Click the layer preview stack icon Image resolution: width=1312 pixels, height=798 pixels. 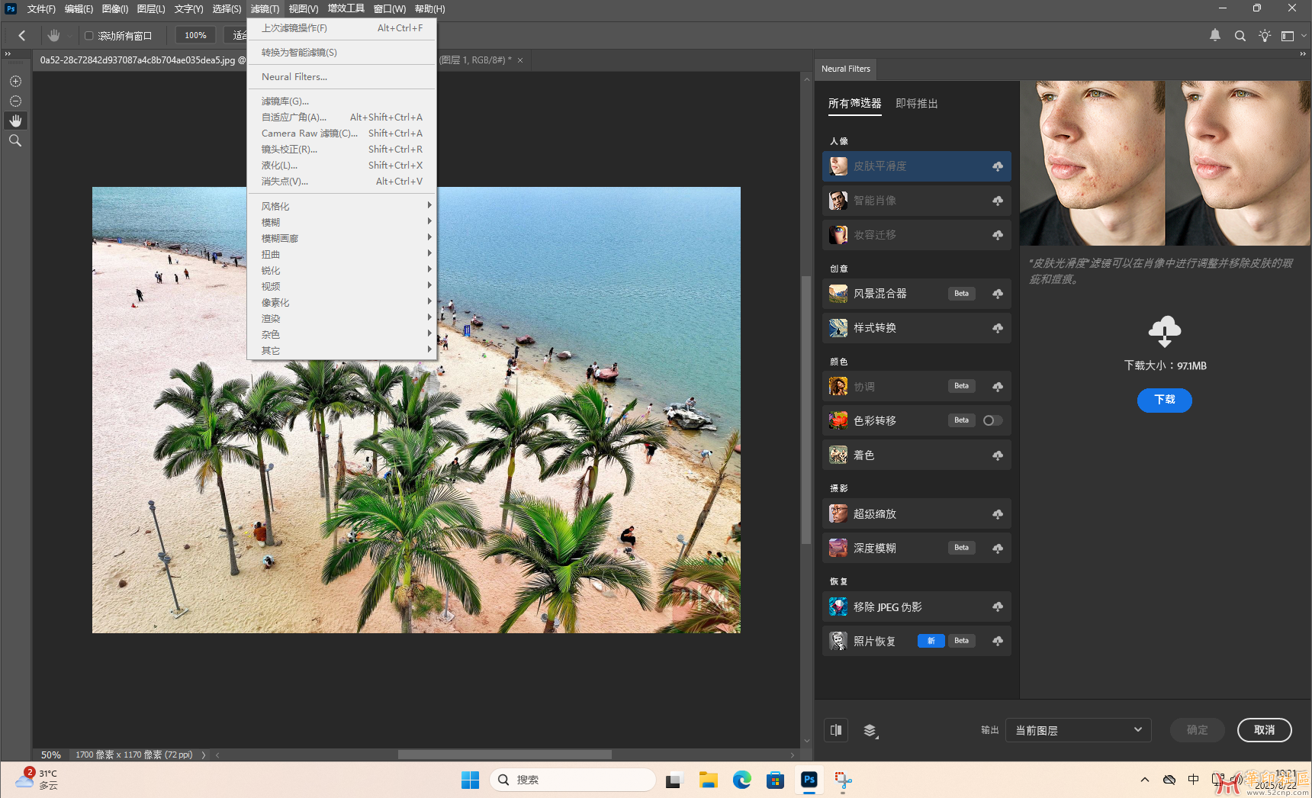click(x=870, y=731)
